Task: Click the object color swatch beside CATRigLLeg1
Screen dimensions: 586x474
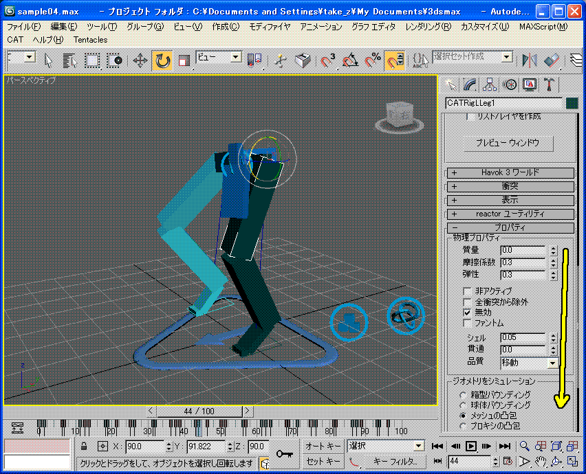Action: coord(571,103)
